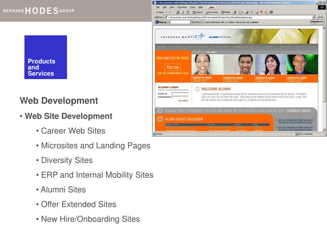Select the featured alumni man with glasses photo

302,64
